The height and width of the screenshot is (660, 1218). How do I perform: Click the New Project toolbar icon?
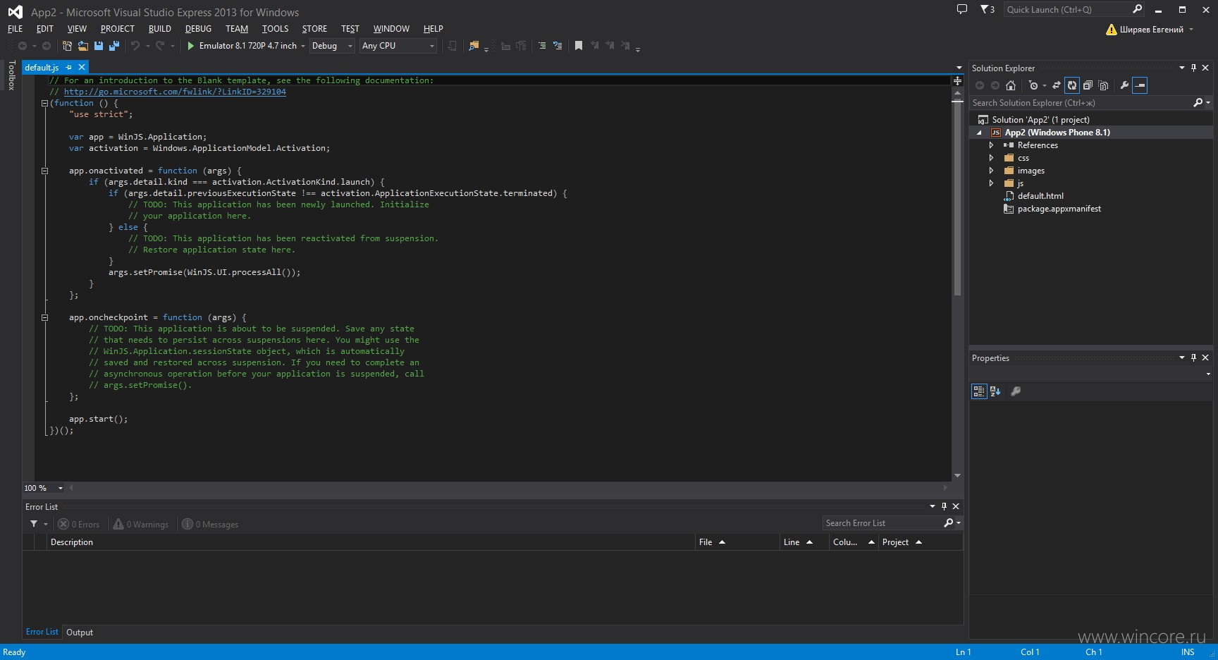[x=67, y=46]
